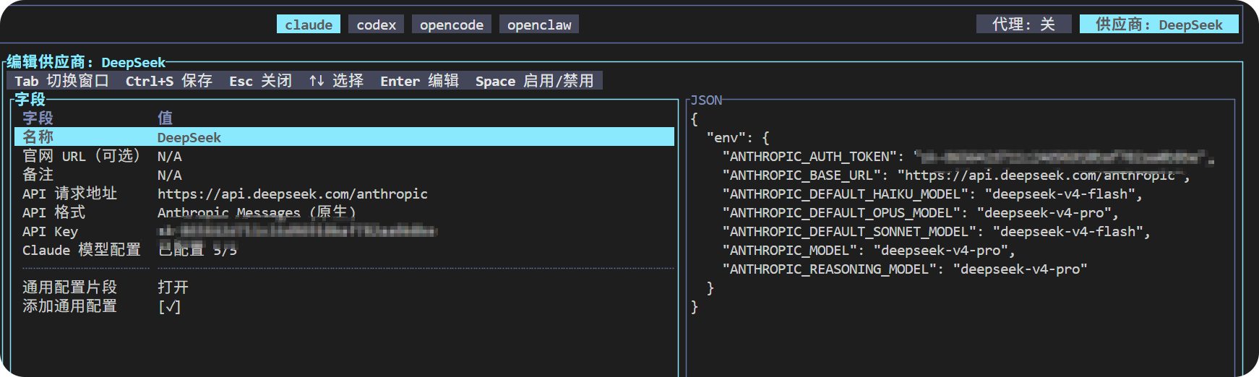Click ANTHROPIC_BASE_URL line in JSON panel
The height and width of the screenshot is (377, 1259).
(955, 175)
